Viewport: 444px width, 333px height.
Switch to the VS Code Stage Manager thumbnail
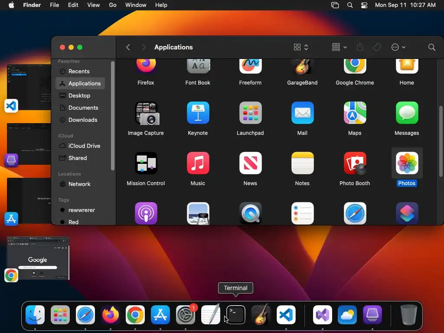coord(29,87)
